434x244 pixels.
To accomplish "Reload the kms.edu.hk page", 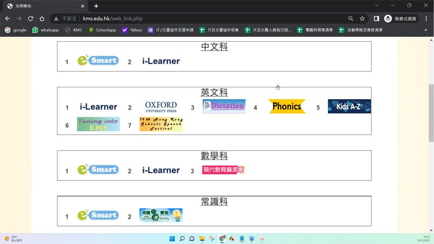I will click(x=30, y=18).
